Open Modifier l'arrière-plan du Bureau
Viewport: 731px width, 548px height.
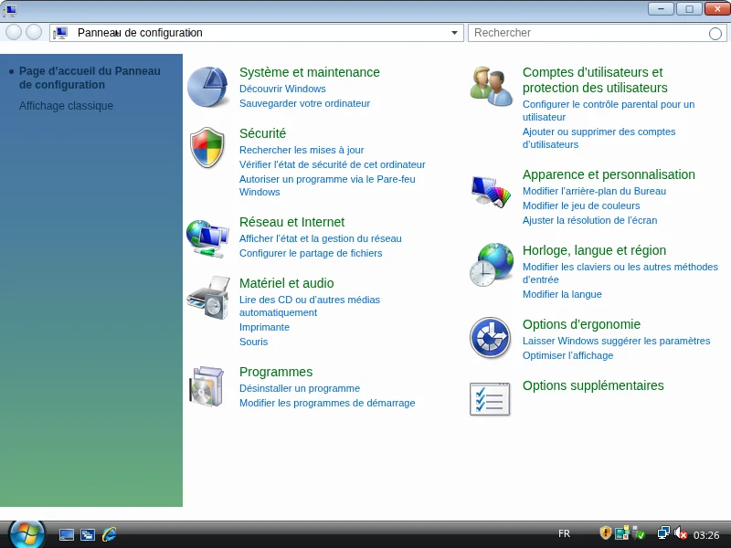coord(595,191)
